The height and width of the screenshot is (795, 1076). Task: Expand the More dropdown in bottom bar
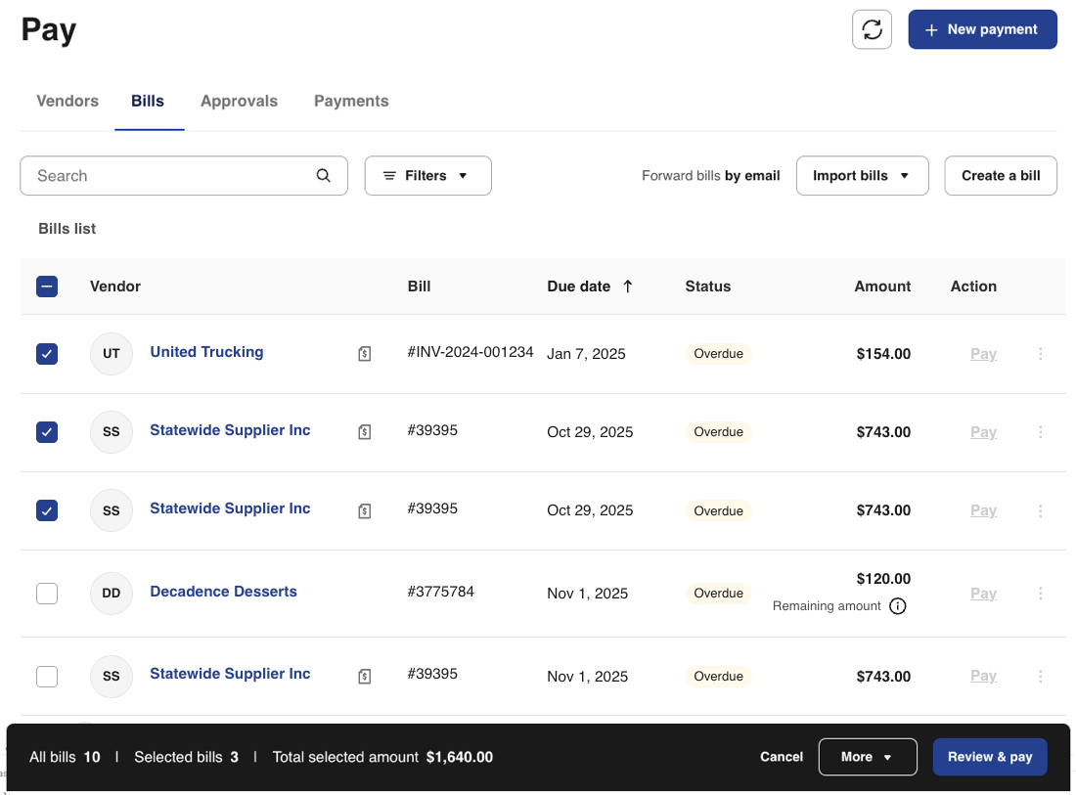pos(868,757)
